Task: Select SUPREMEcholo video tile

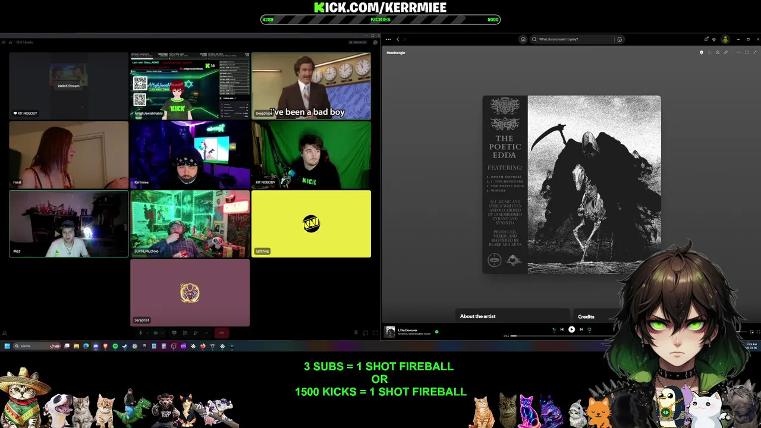Action: [x=190, y=224]
